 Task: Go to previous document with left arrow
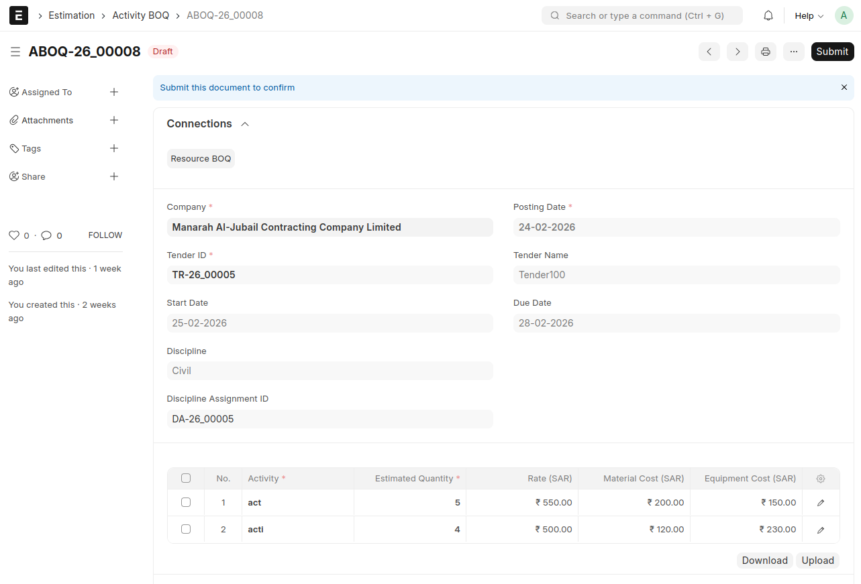click(709, 52)
